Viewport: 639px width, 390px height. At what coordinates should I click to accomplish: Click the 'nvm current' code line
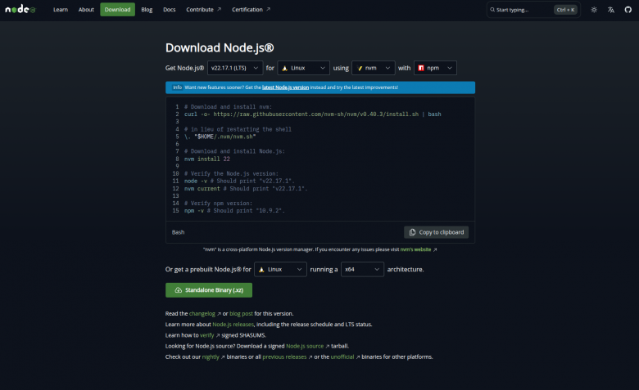click(246, 189)
